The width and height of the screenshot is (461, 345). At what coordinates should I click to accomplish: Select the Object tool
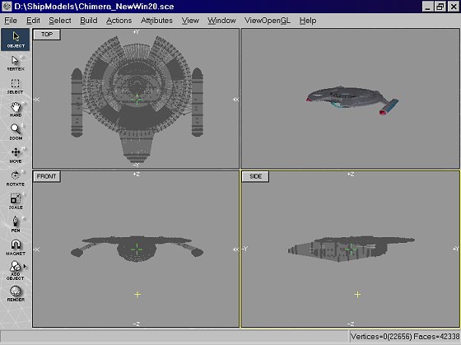(x=16, y=40)
